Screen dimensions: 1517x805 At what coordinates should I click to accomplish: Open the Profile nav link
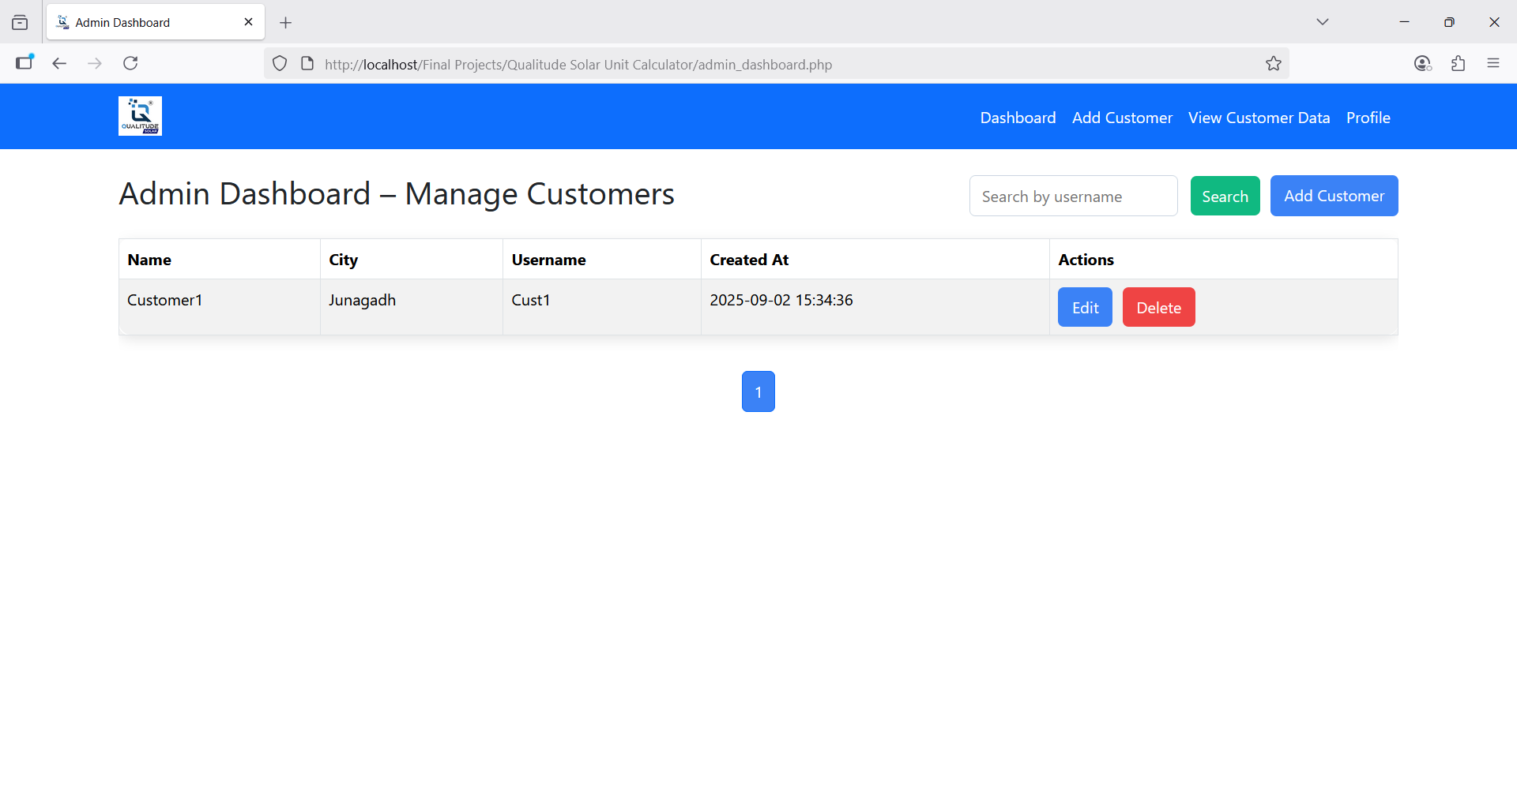[1368, 118]
